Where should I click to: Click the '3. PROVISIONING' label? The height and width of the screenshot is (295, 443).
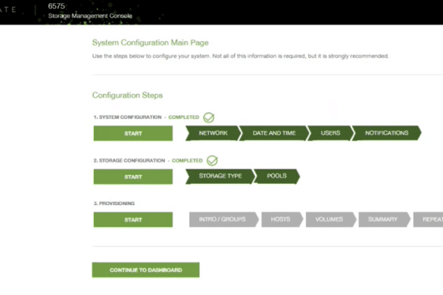point(114,203)
